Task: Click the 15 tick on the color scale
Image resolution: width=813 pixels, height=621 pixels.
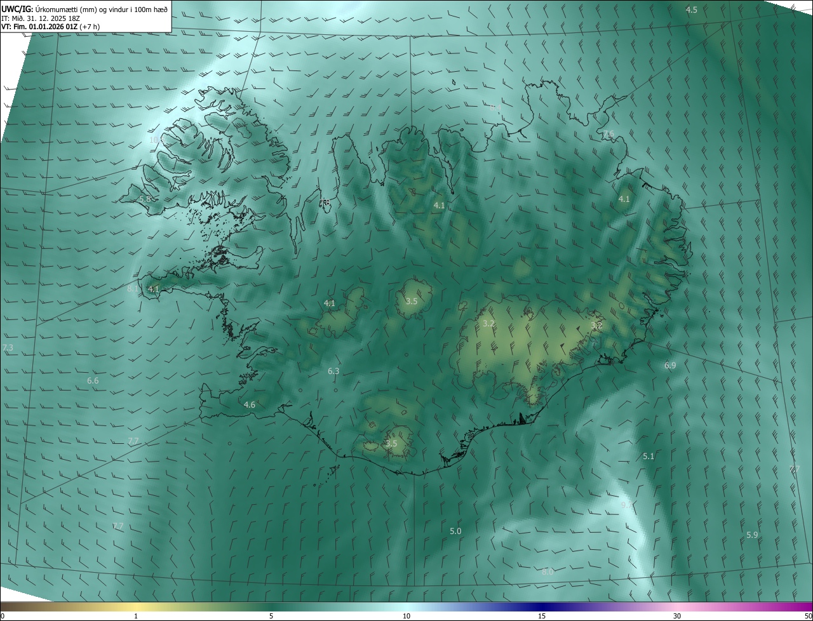Action: (542, 616)
